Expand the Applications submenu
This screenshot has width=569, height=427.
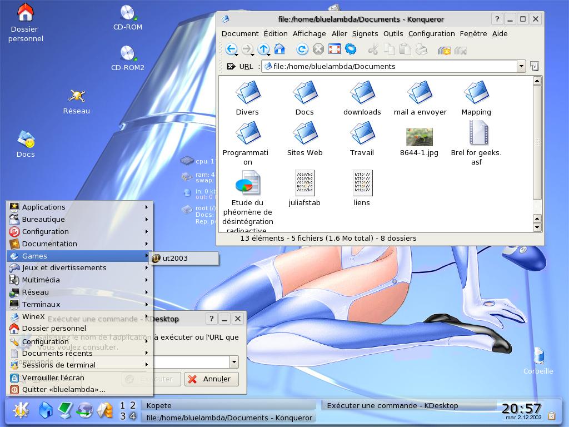pyautogui.click(x=80, y=207)
